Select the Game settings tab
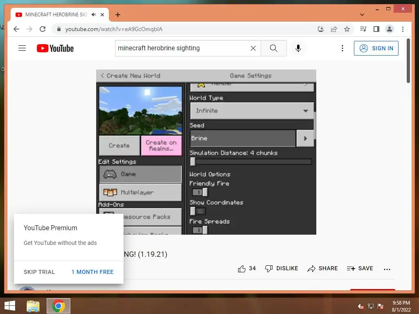Viewport: 419px width, 314px height. tap(140, 174)
